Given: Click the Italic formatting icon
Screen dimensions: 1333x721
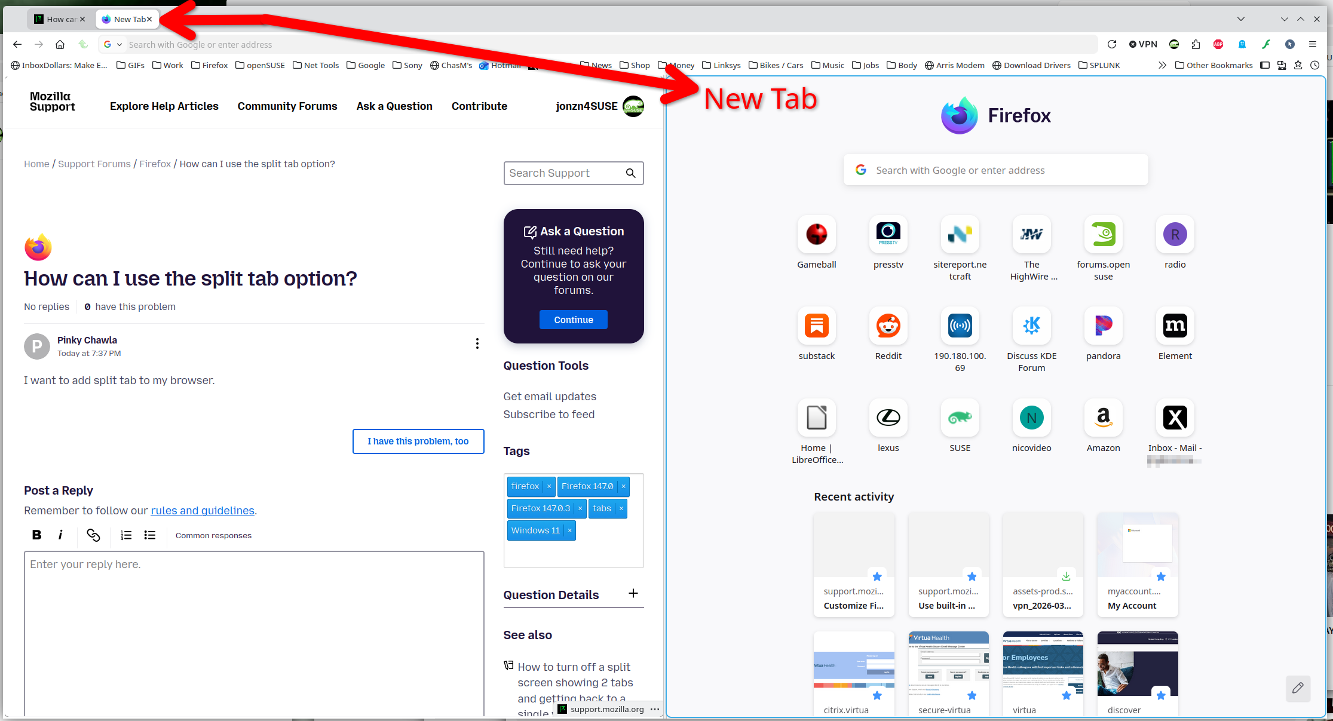Looking at the screenshot, I should [x=60, y=535].
